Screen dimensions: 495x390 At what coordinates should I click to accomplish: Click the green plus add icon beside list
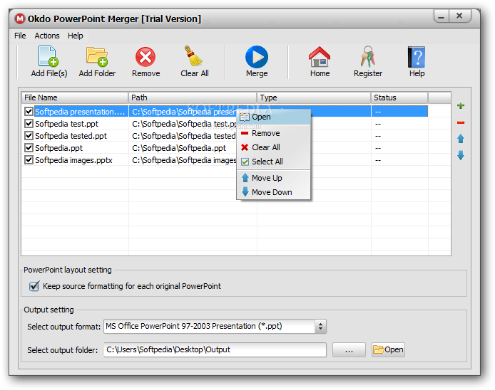tap(461, 105)
